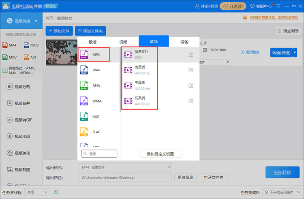Edit the 中品质 preset settings
This screenshot has height=199, width=304.
click(191, 86)
